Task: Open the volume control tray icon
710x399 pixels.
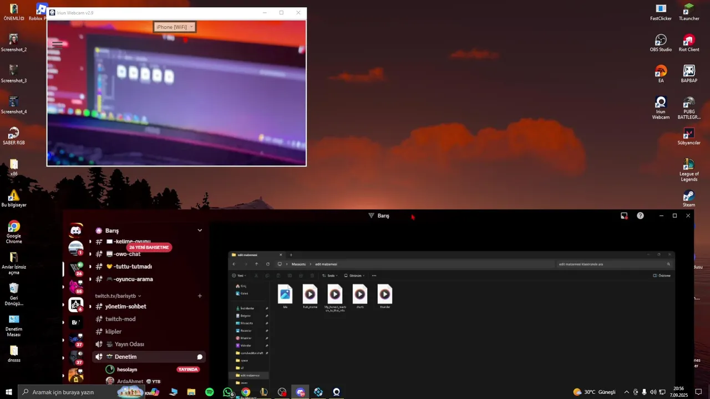Action: pyautogui.click(x=653, y=392)
